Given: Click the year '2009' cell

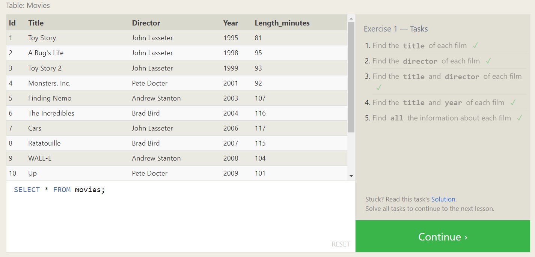Looking at the screenshot, I should (x=231, y=173).
